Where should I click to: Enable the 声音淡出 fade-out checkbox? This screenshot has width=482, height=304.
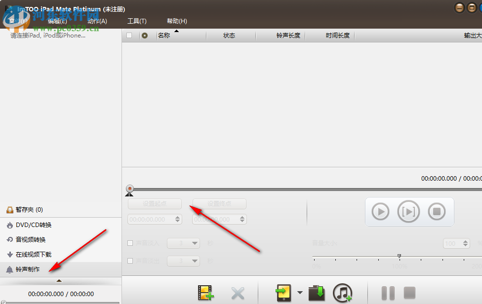[x=131, y=261]
